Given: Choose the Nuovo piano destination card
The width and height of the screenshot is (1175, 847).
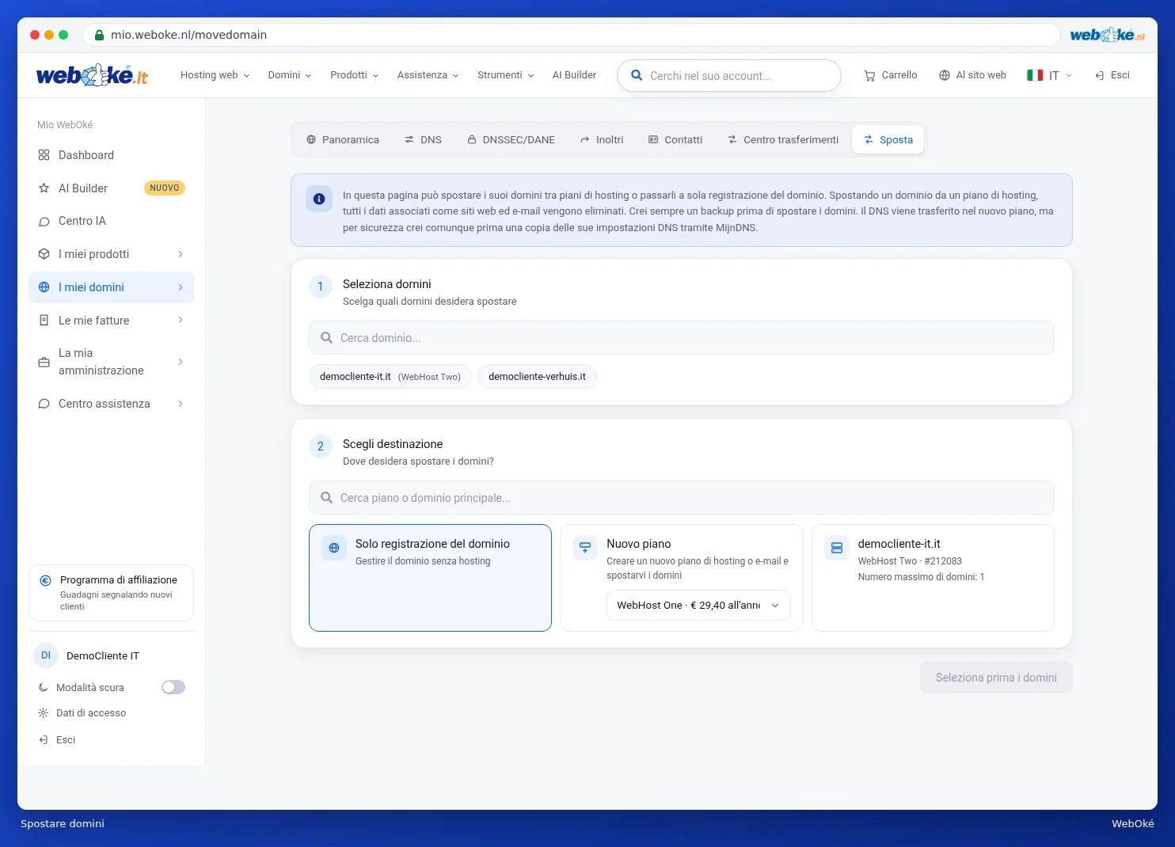Looking at the screenshot, I should [x=681, y=578].
